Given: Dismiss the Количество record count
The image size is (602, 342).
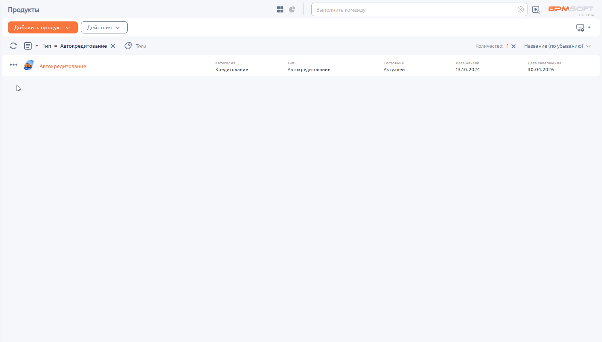Looking at the screenshot, I should point(514,46).
